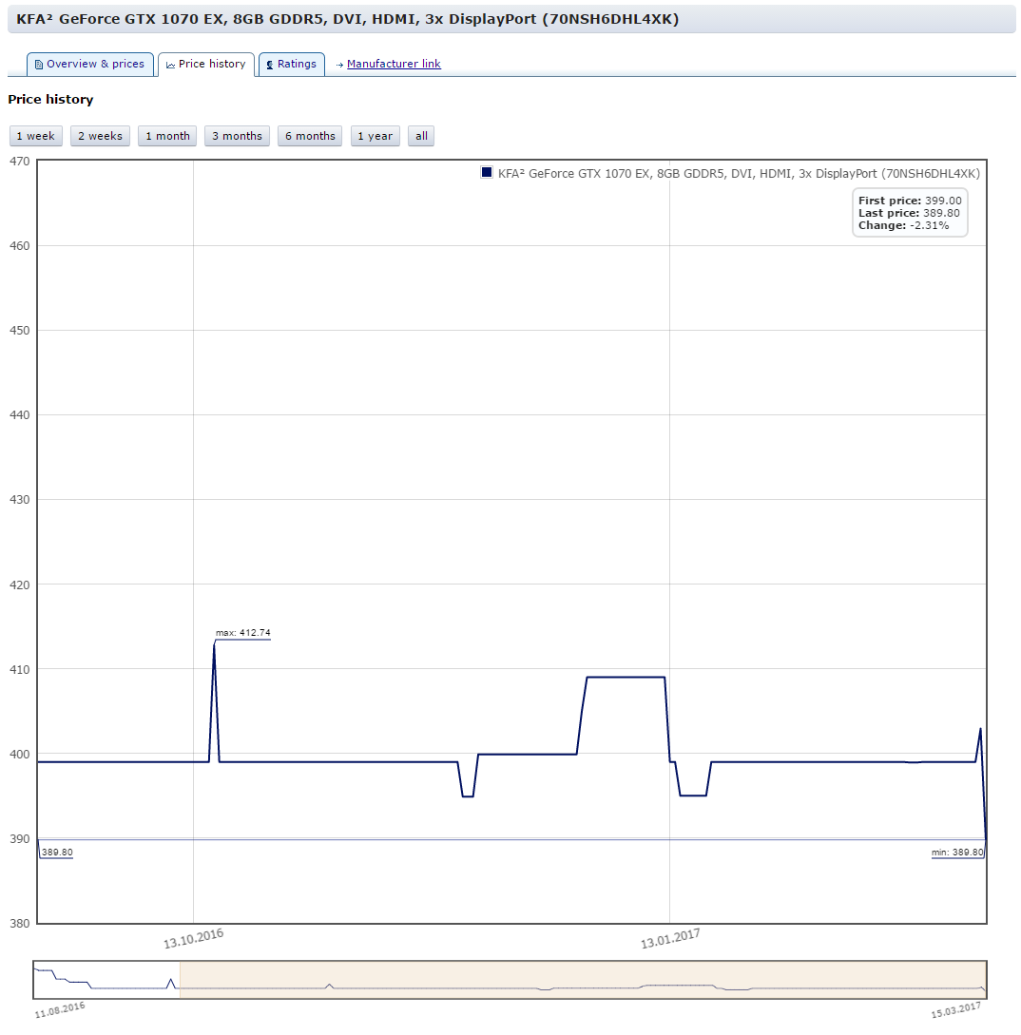Click the arrow icon before Manufacturer link

tap(339, 65)
